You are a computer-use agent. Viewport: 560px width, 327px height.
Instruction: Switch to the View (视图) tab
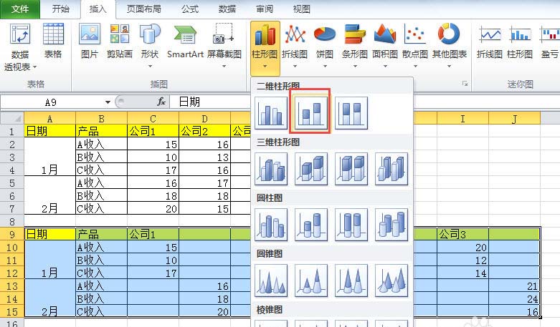tap(301, 9)
